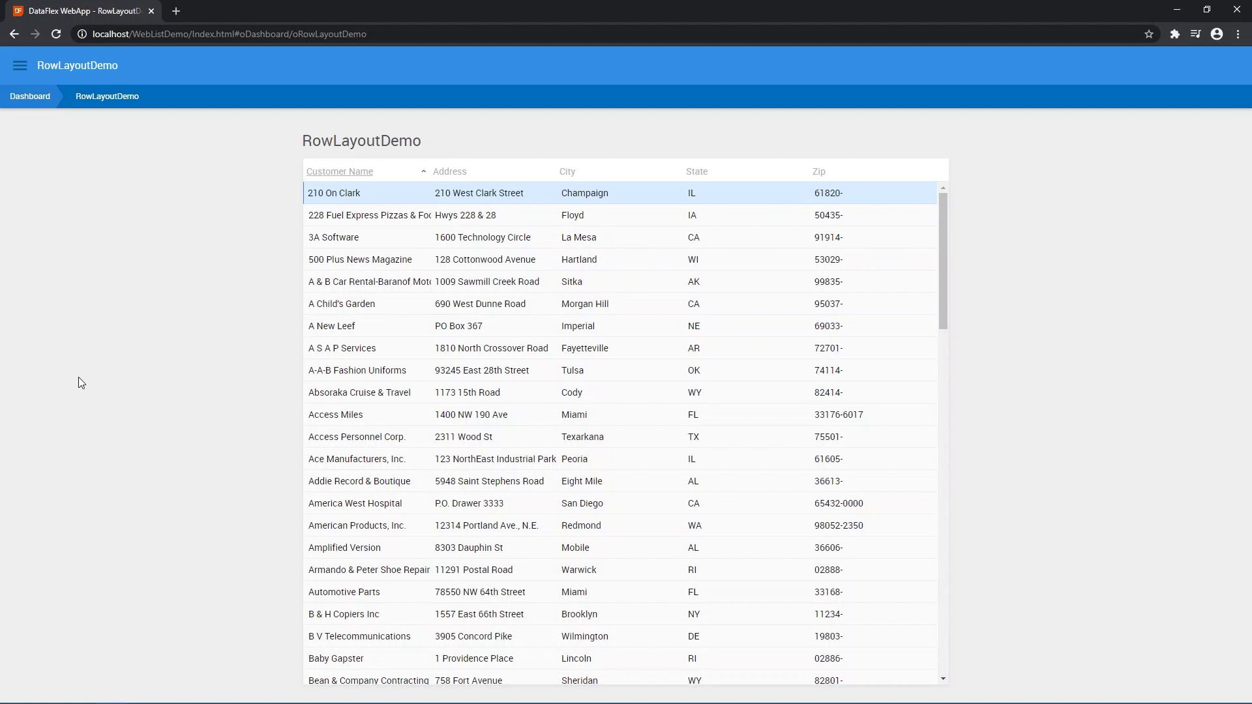Open the hamburger navigation menu
Image resolution: width=1252 pixels, height=704 pixels.
pyautogui.click(x=20, y=65)
